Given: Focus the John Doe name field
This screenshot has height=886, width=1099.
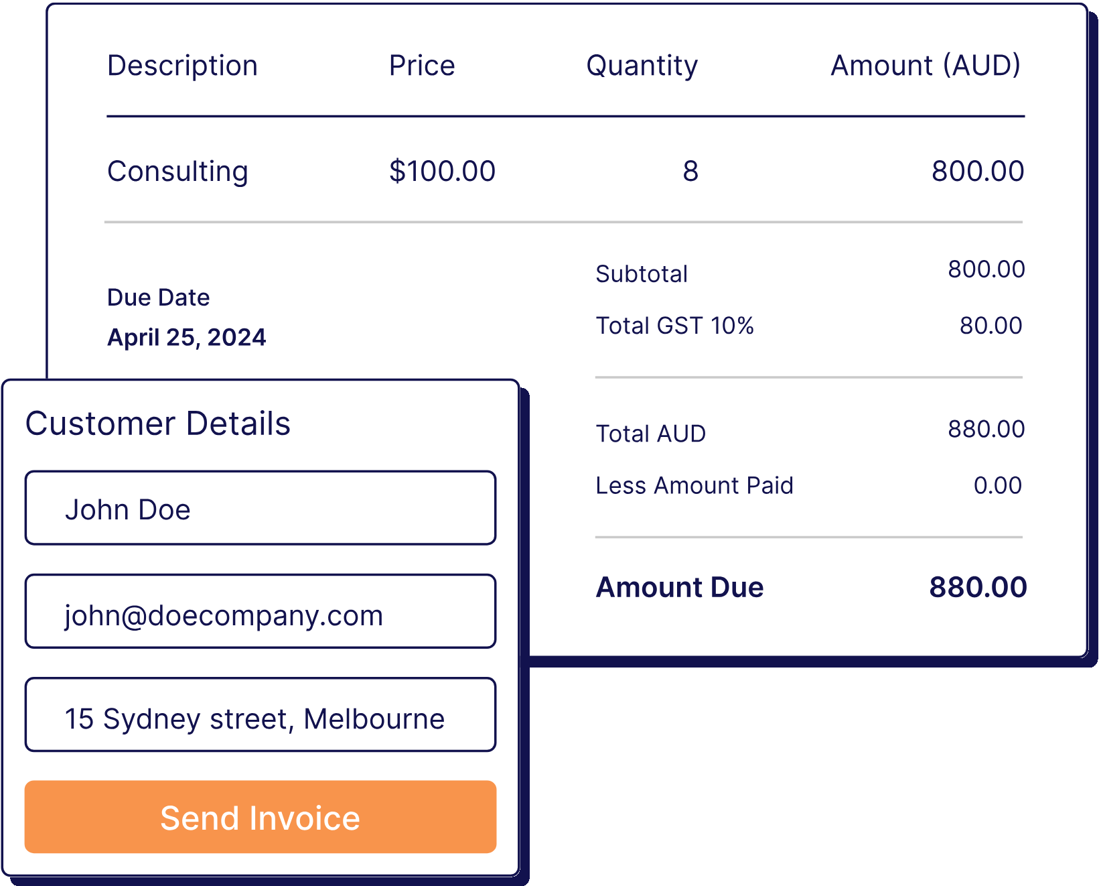Looking at the screenshot, I should (260, 508).
